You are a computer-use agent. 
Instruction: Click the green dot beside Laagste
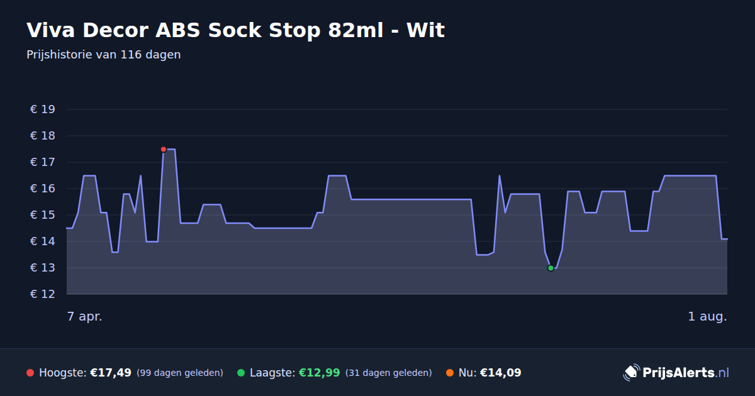click(x=241, y=373)
